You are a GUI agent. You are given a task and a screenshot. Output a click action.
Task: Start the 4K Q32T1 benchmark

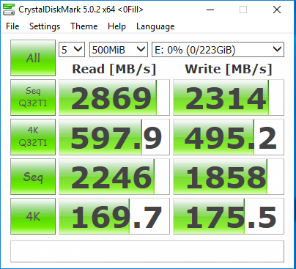tap(33, 137)
